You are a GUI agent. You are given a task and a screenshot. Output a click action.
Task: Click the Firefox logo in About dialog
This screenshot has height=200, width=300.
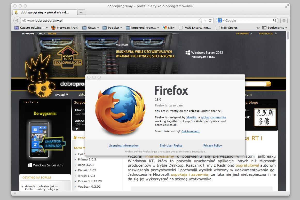click(x=120, y=110)
